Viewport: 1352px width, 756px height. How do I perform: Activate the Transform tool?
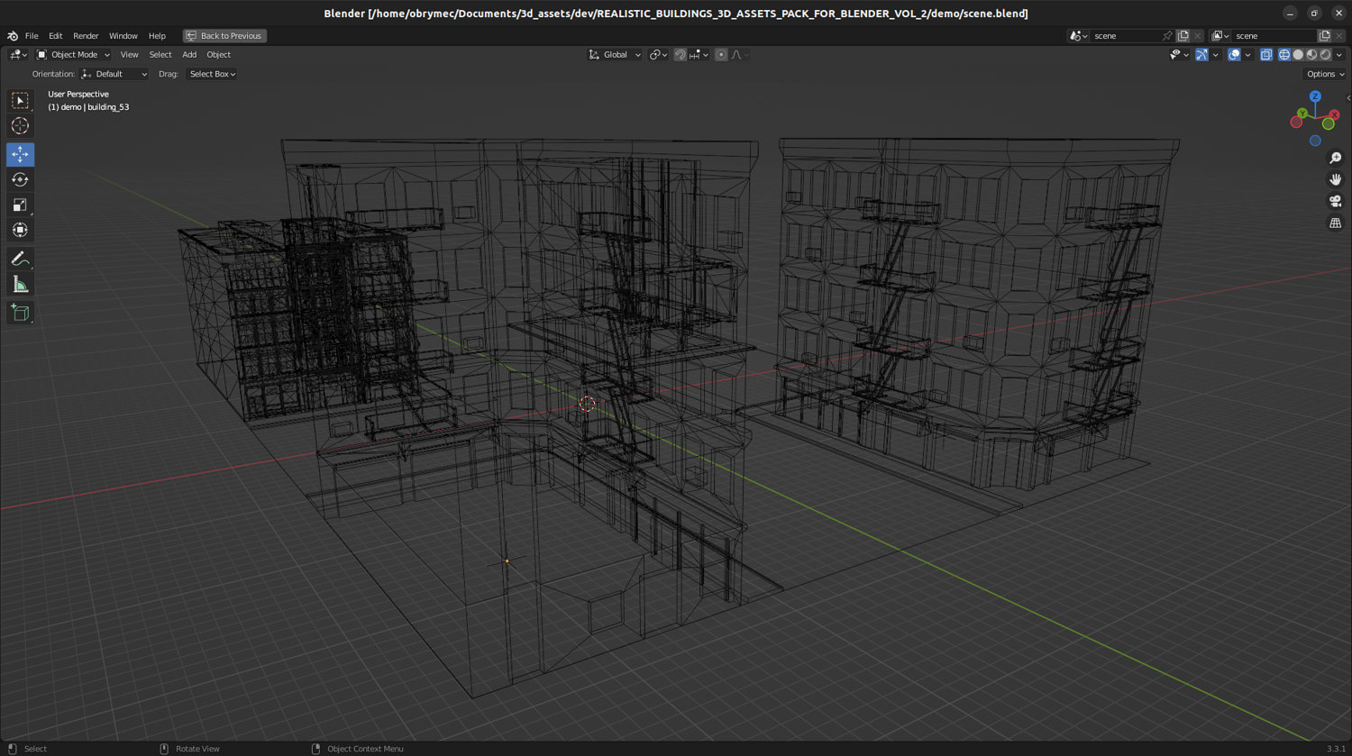pos(20,231)
